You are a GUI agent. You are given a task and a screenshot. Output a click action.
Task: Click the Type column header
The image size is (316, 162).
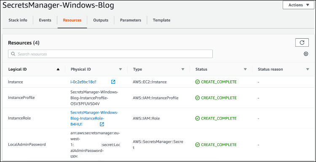[x=137, y=69]
